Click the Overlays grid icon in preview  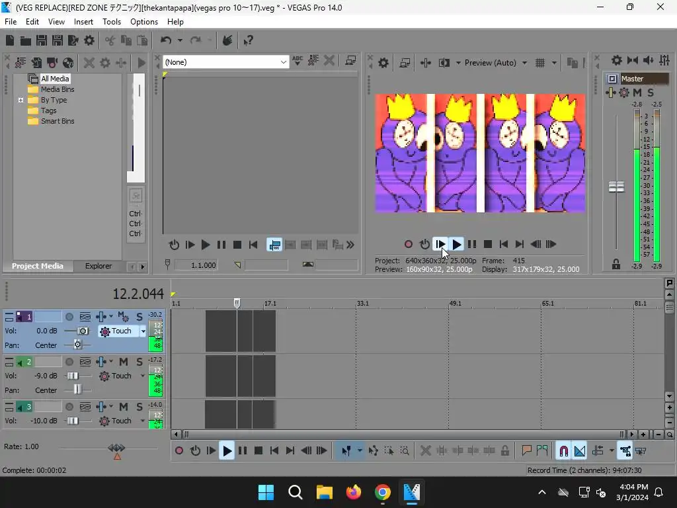tap(540, 63)
